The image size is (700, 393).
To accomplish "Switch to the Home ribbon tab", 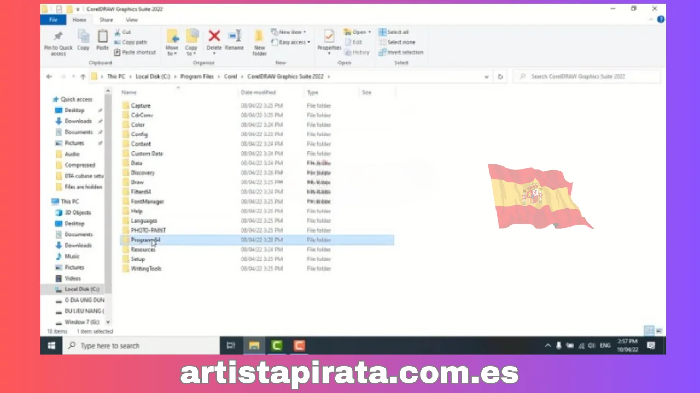I will [79, 20].
